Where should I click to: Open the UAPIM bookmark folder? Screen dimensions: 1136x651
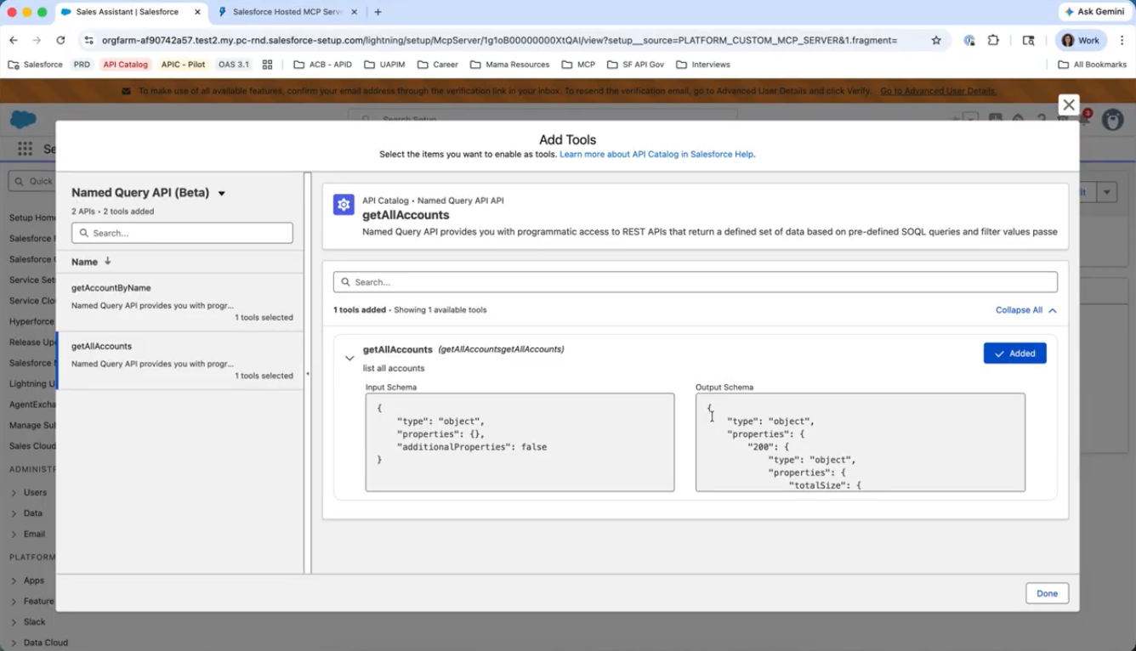click(x=384, y=65)
